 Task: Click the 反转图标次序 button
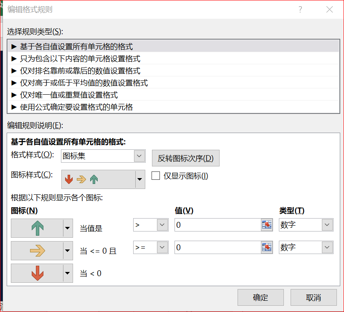186,158
